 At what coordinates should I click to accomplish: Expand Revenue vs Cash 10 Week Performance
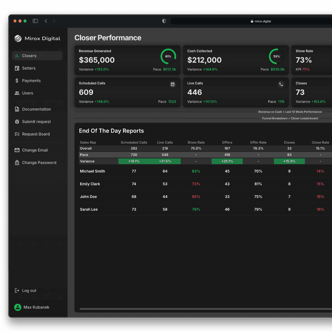(290, 112)
